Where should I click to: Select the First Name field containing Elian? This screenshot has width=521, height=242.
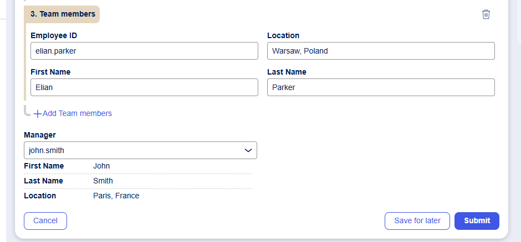click(144, 87)
